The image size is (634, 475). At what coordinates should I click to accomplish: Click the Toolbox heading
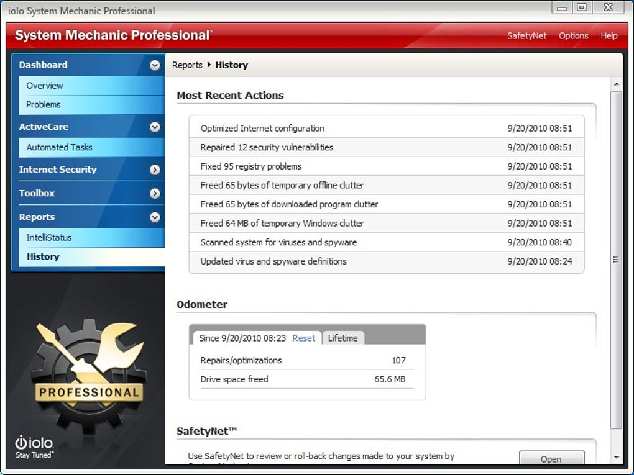click(37, 194)
